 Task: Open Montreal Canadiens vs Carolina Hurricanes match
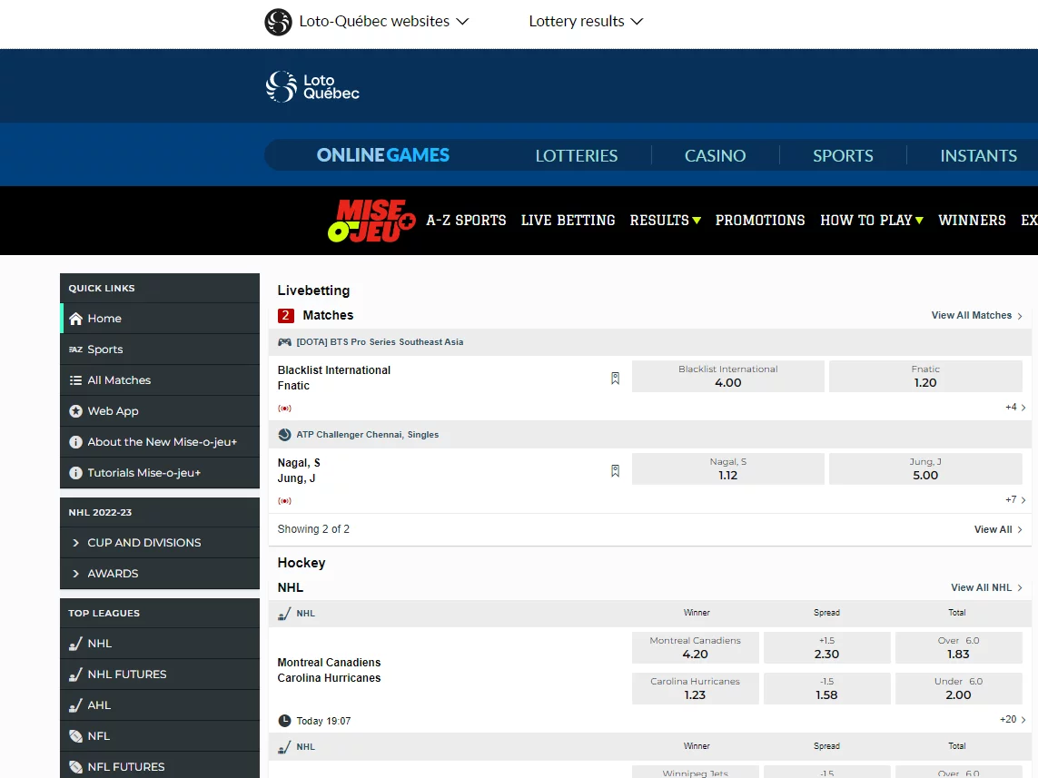(x=329, y=670)
